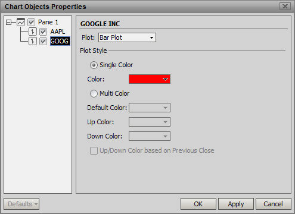Choose the Multi Color radio button
Viewport: 295px width, 214px height.
pyautogui.click(x=94, y=93)
